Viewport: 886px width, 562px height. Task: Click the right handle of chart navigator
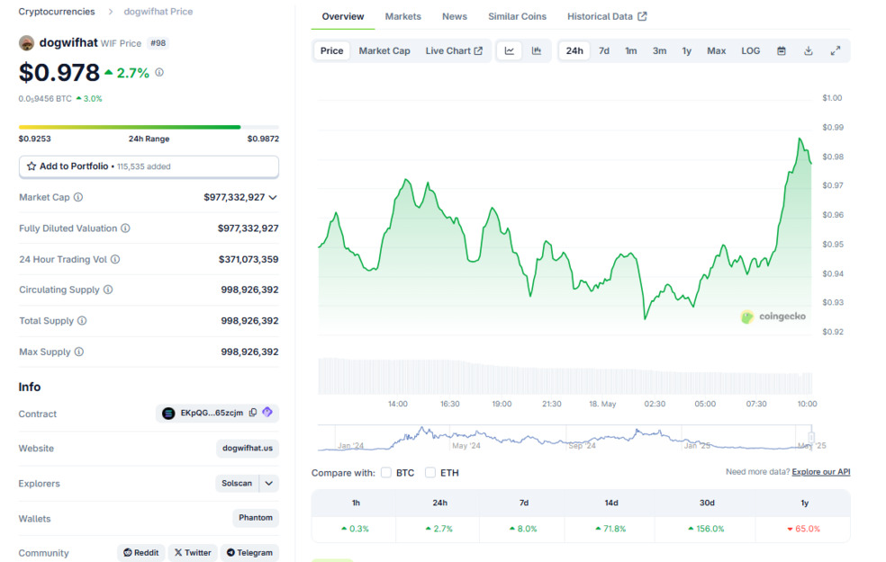811,437
